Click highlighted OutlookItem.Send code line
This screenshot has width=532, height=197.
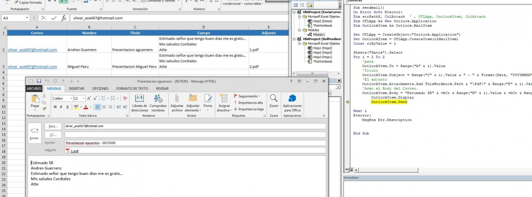tap(389, 102)
